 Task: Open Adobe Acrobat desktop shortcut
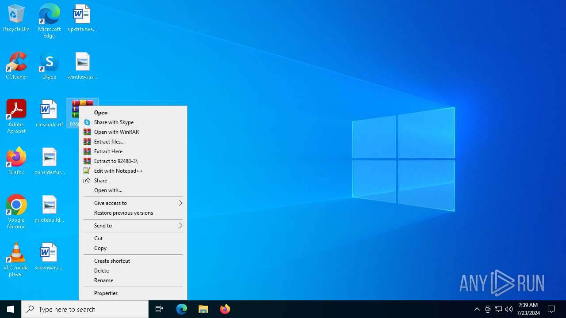(x=16, y=117)
